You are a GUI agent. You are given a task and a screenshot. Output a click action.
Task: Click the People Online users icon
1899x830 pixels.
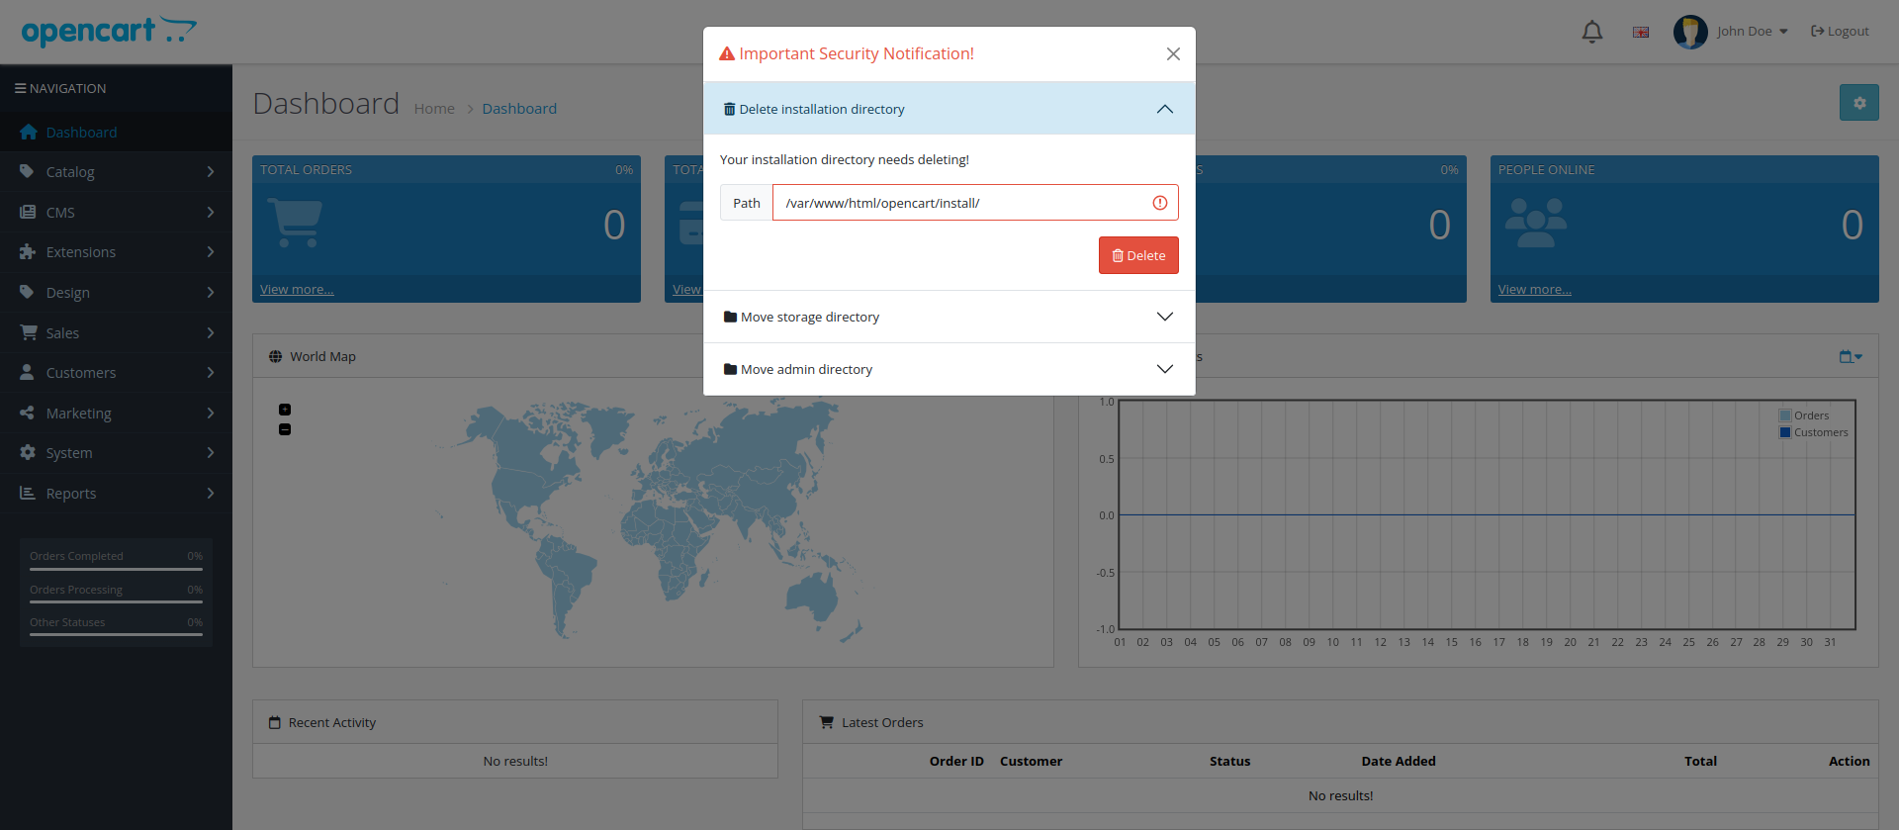(1535, 223)
